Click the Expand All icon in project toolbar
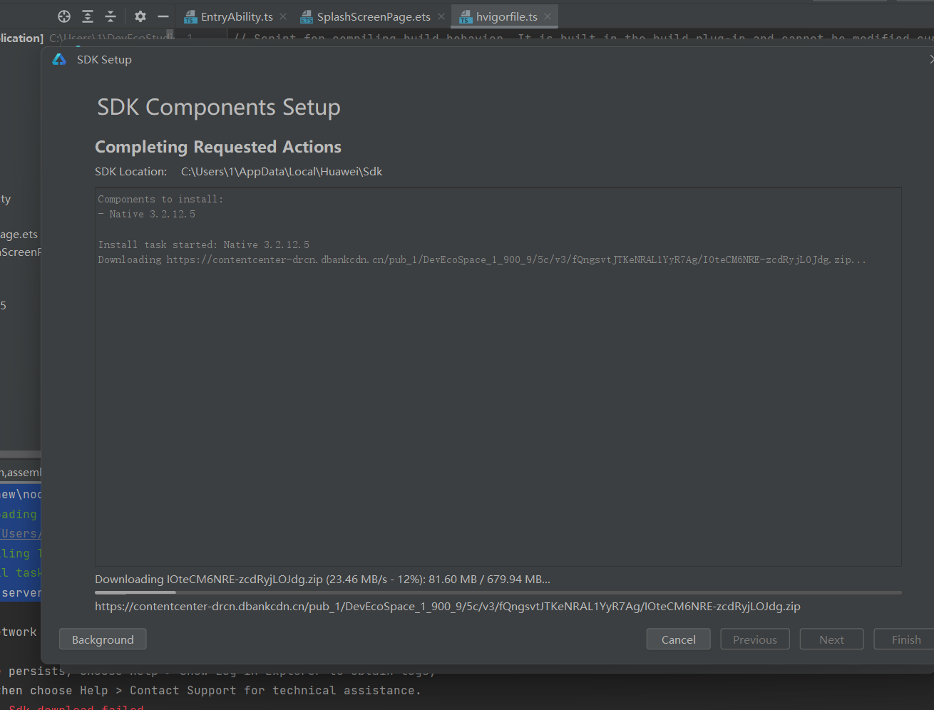The width and height of the screenshot is (934, 710). [x=88, y=16]
